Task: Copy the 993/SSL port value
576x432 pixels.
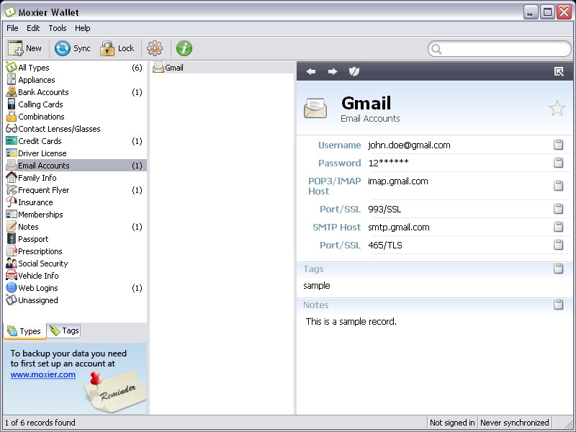Action: (559, 209)
